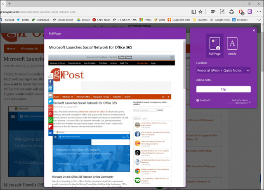Click the red Opera-style extension icon
The height and width of the screenshot is (190, 264).
point(241,12)
